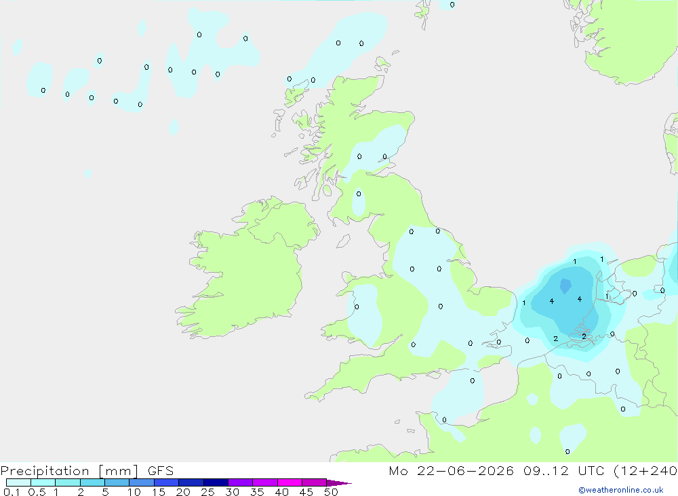
Task: Select the 0.5–1 mm legend swatch
Action: click(x=43, y=482)
